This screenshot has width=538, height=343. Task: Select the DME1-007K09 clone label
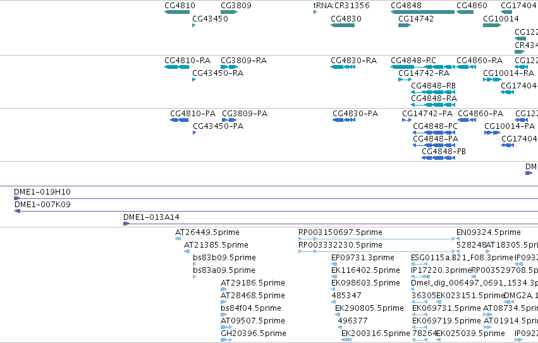pos(42,205)
